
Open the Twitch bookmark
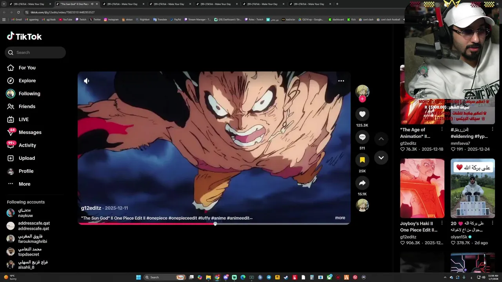pyautogui.click(x=81, y=20)
